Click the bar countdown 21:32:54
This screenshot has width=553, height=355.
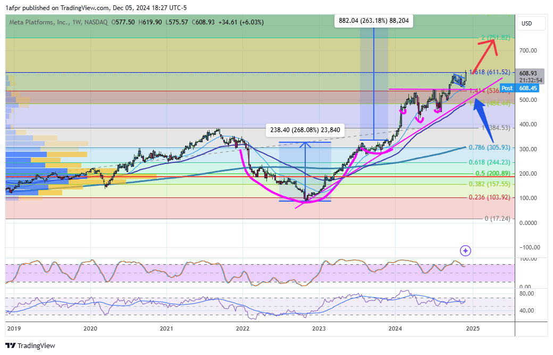click(x=531, y=80)
